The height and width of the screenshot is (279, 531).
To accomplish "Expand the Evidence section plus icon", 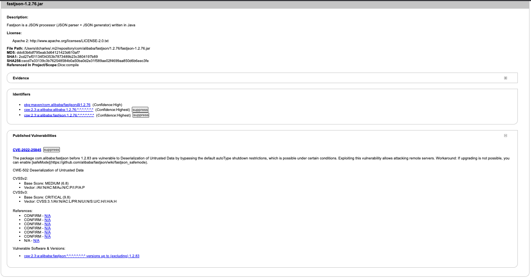I will click(505, 78).
